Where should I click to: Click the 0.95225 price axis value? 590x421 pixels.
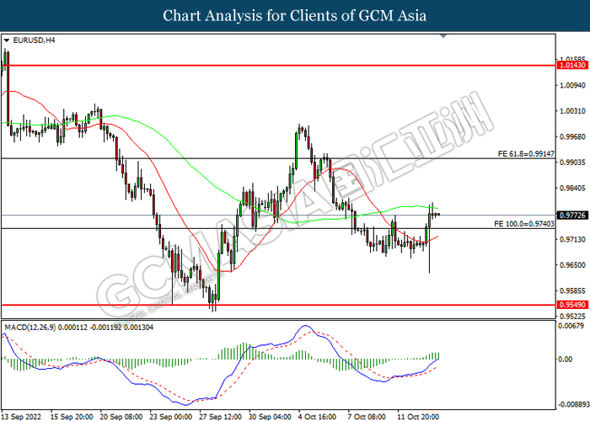[573, 317]
